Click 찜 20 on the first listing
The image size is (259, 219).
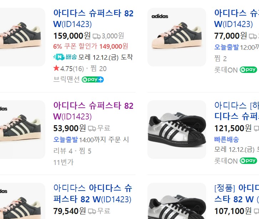98,68
